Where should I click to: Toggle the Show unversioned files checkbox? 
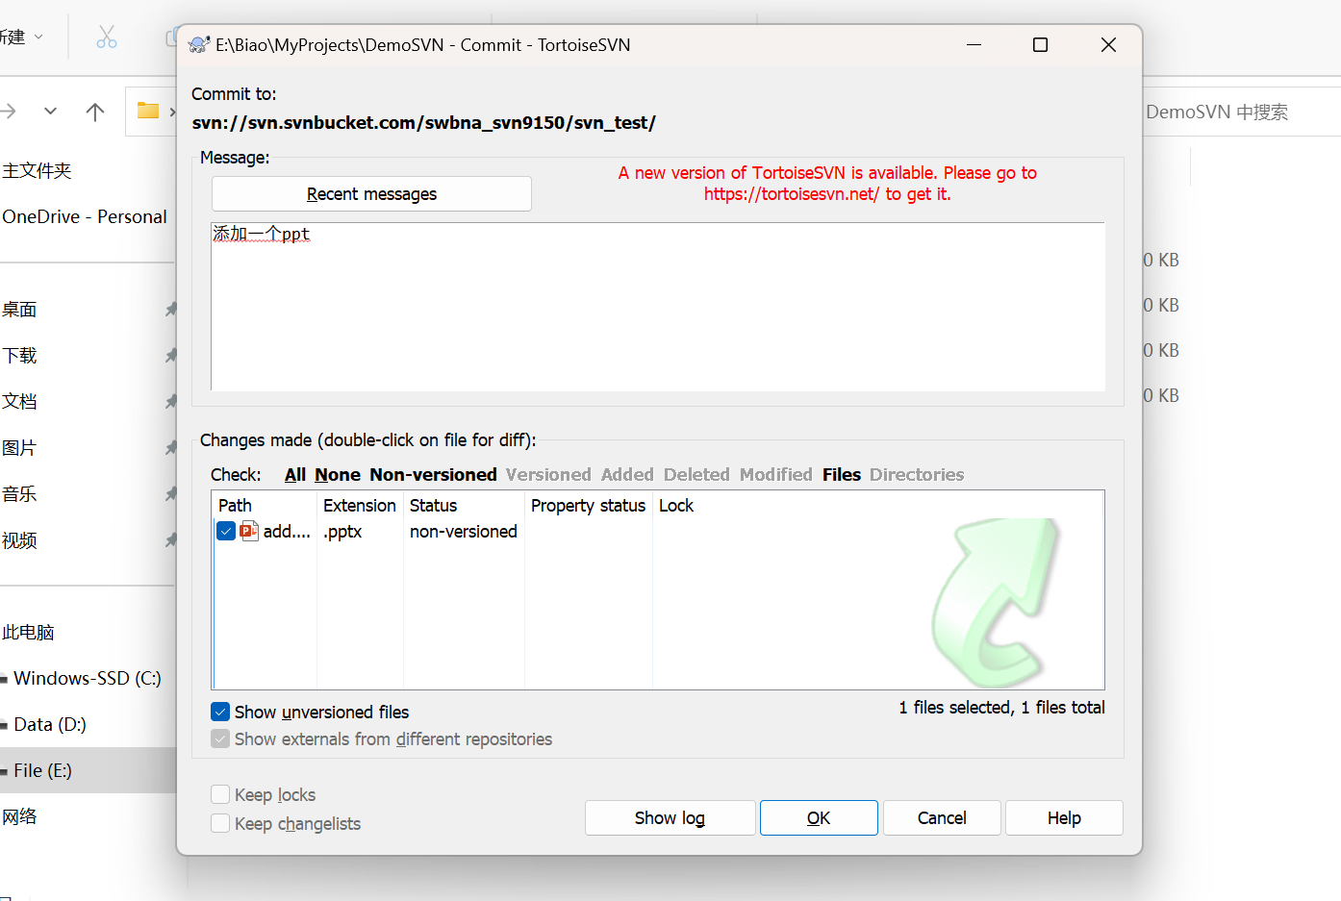pyautogui.click(x=220, y=712)
